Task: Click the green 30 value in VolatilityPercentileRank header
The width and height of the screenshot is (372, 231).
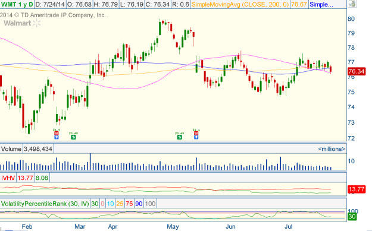Action: tap(95, 204)
